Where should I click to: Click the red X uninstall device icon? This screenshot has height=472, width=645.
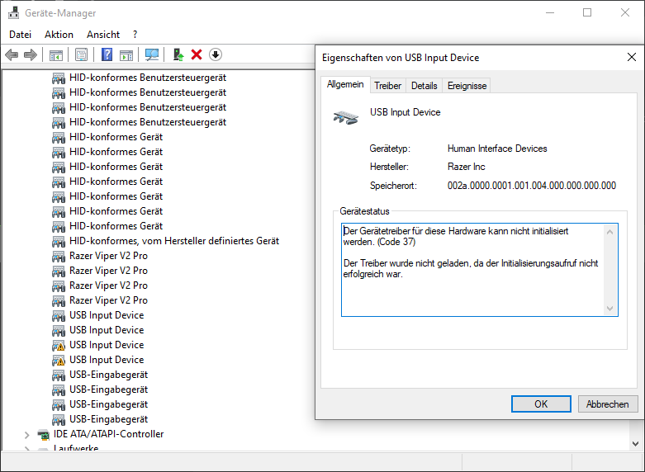pos(197,54)
